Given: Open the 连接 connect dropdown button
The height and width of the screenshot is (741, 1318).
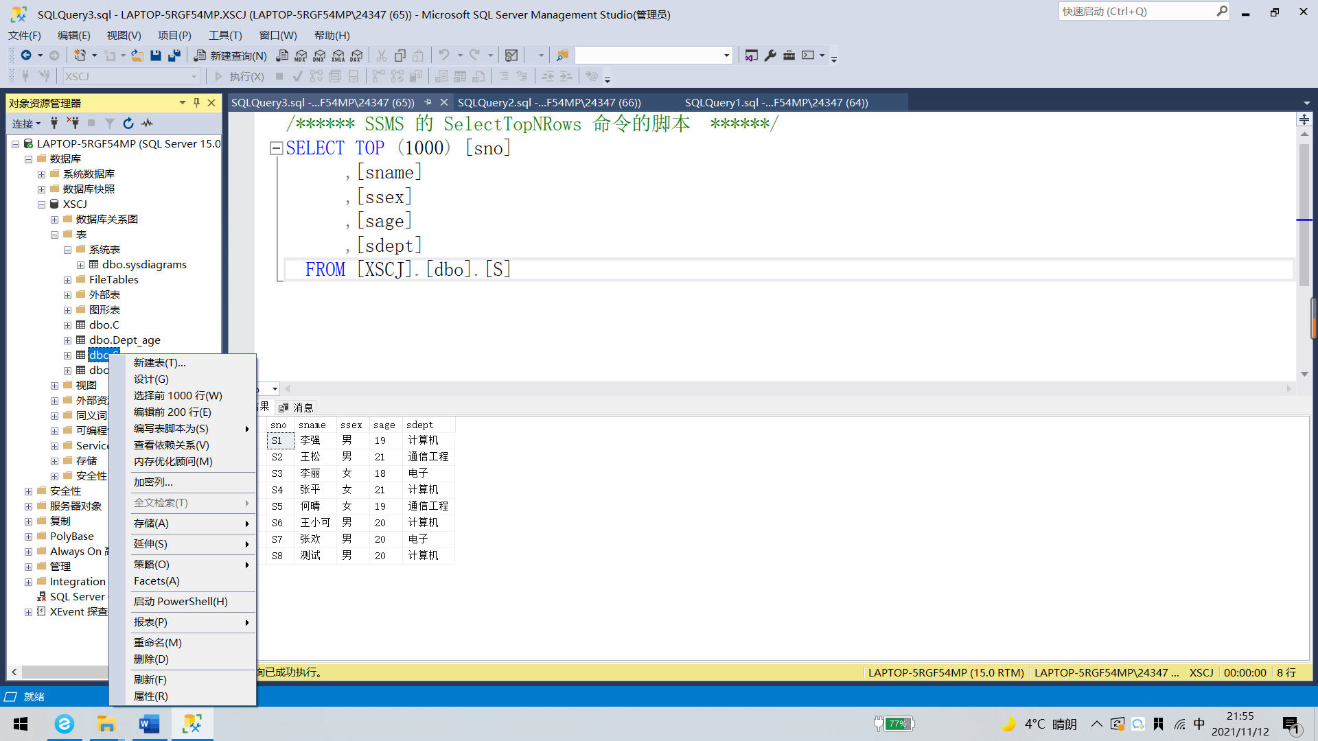Looking at the screenshot, I should click(x=26, y=123).
